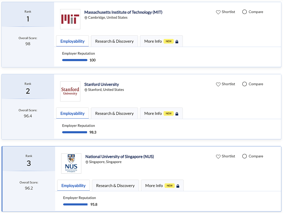
Task: Click NEW badge on Stanford More Info tab
Action: click(x=168, y=114)
